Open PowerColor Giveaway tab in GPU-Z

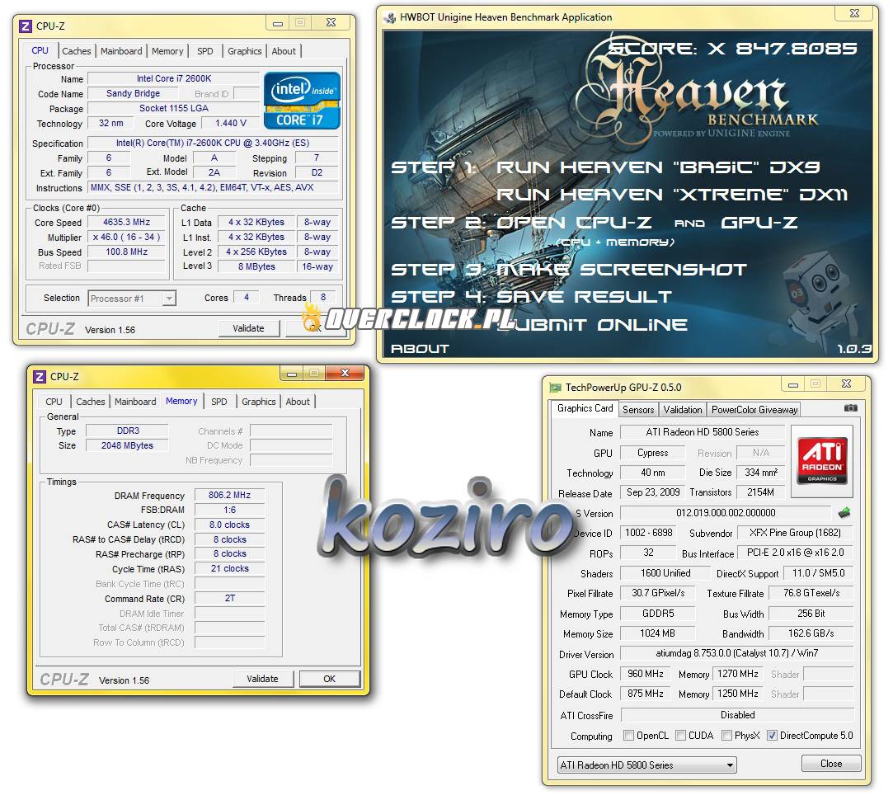(754, 410)
